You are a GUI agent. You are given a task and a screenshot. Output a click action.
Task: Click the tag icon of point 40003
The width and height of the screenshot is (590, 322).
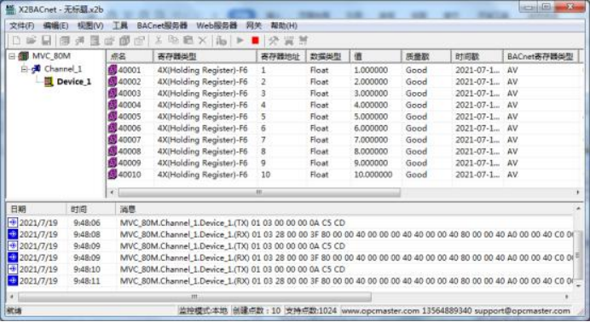(113, 93)
